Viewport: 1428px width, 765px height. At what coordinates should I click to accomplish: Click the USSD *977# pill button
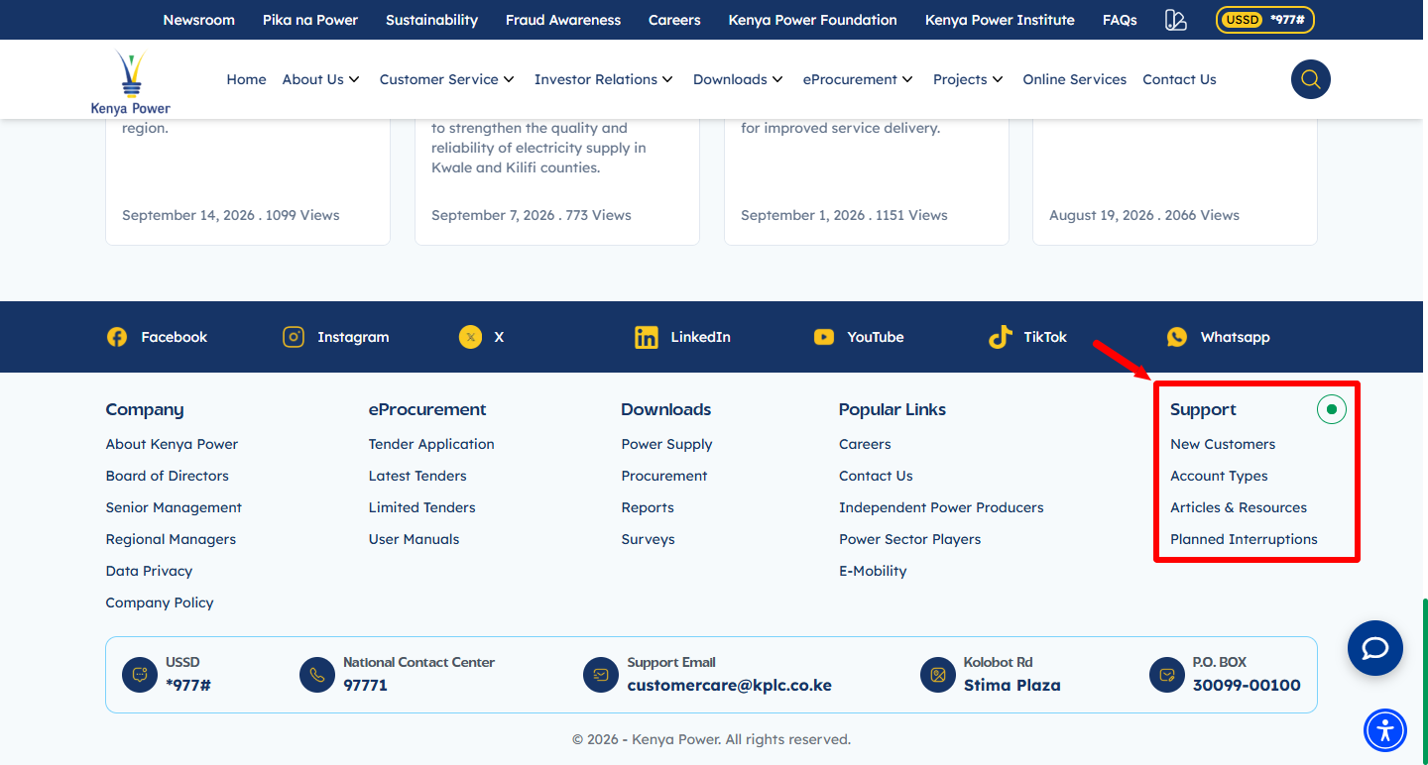[1265, 20]
